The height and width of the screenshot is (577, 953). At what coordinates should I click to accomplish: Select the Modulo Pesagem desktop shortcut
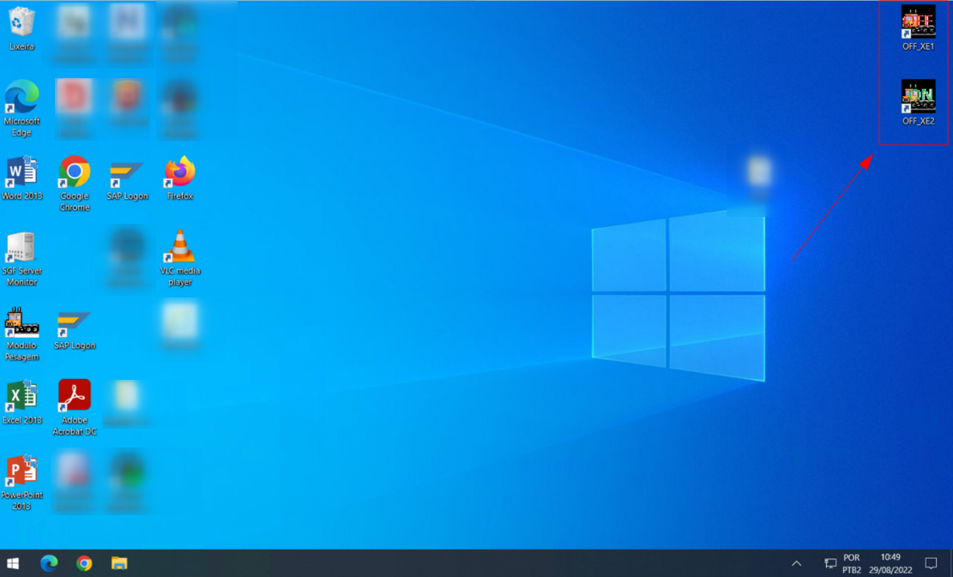(x=22, y=334)
